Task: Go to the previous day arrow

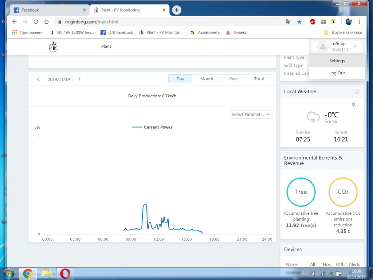Action: click(x=38, y=79)
